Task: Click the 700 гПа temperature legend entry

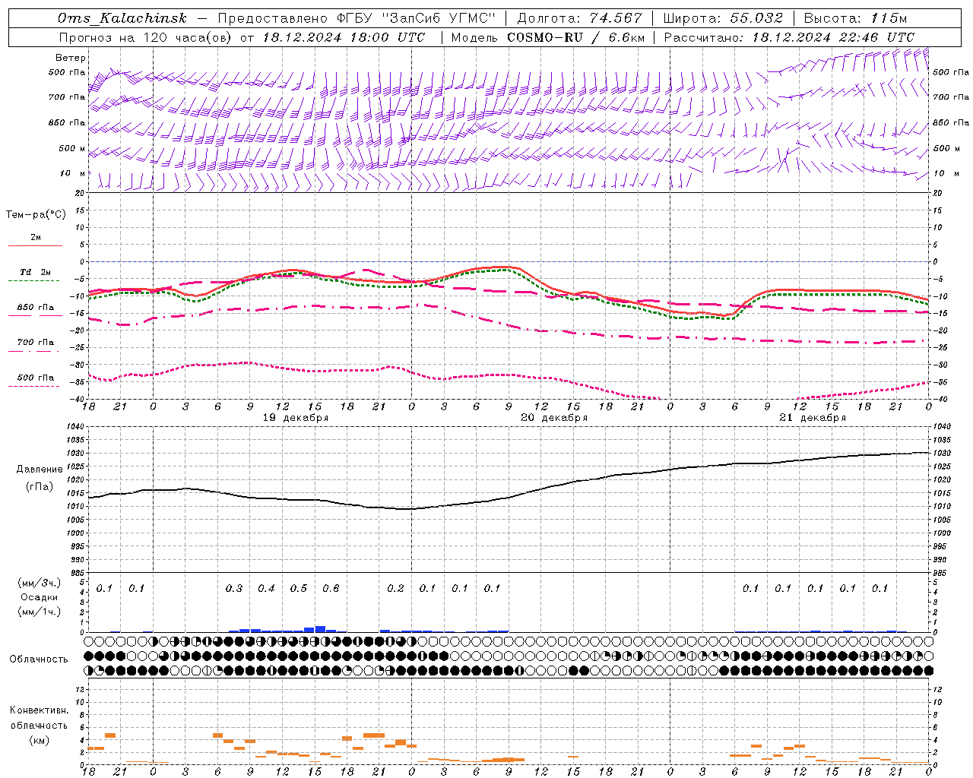Action: click(35, 343)
